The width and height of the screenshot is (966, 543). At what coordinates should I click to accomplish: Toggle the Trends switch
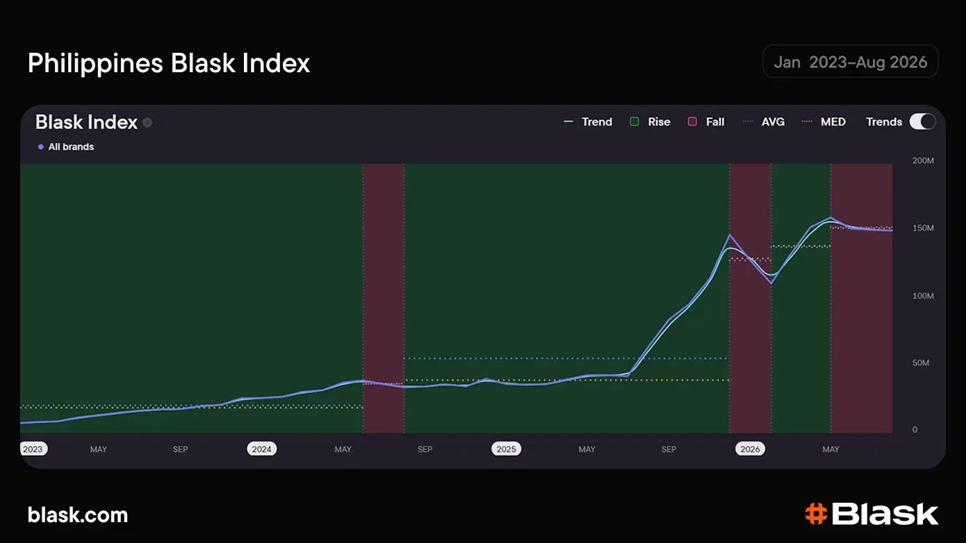pos(923,122)
